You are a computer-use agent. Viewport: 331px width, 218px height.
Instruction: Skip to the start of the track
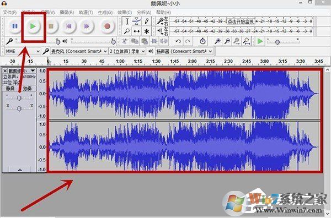pyautogui.click(x=69, y=26)
